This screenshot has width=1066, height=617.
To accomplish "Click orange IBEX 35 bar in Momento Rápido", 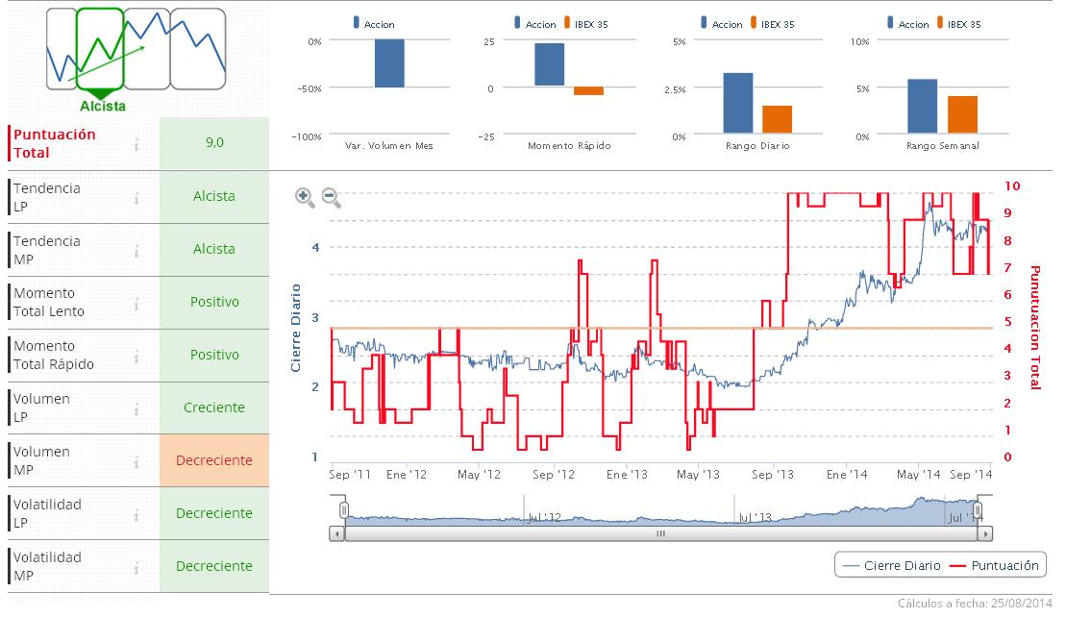I will [x=588, y=91].
